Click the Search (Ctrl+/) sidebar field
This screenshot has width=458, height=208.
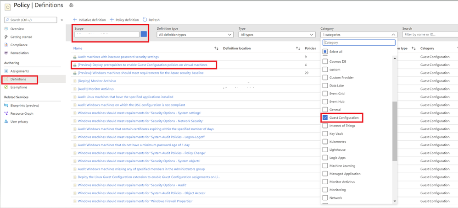tap(31, 20)
